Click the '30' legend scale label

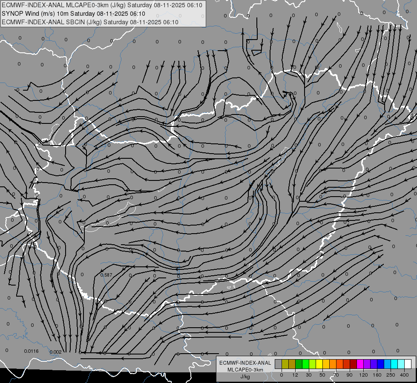click(309, 375)
